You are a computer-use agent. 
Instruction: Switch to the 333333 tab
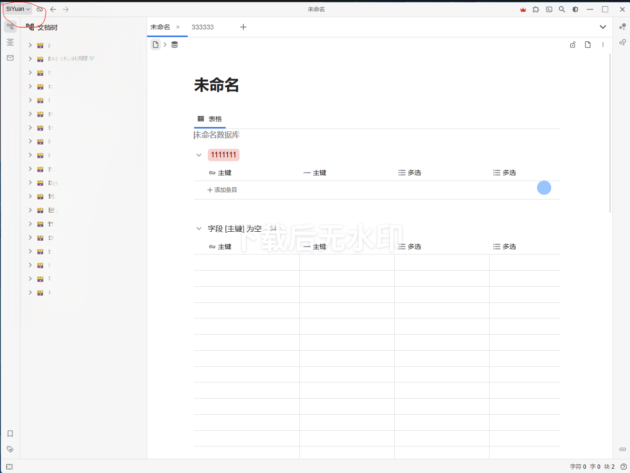pyautogui.click(x=203, y=27)
